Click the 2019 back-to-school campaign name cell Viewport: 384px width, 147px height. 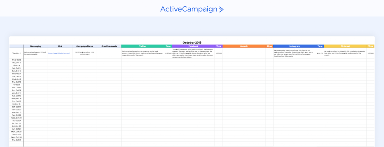coord(84,53)
